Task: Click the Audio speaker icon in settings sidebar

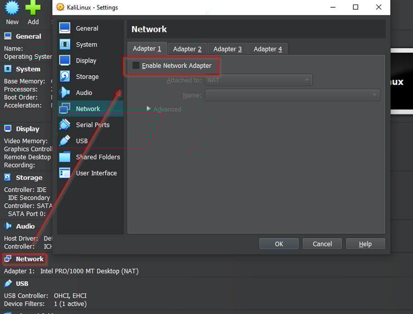Action: pos(65,92)
